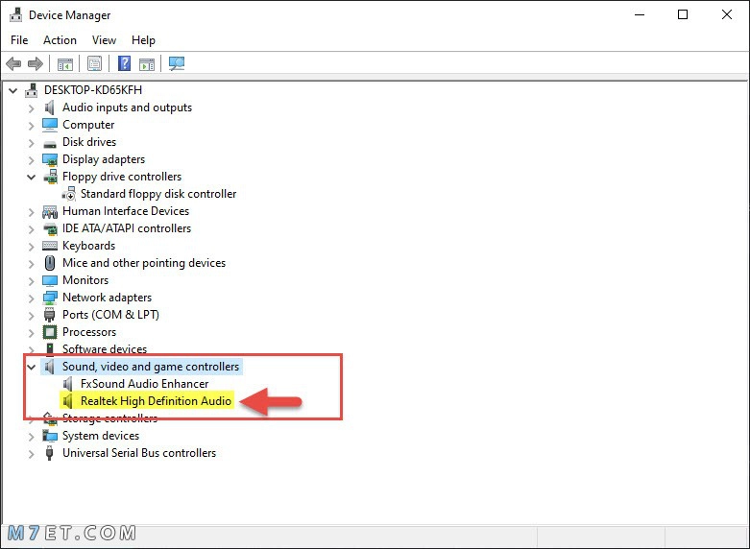Select the DESKTOP-KD65KFH label

[x=93, y=90]
